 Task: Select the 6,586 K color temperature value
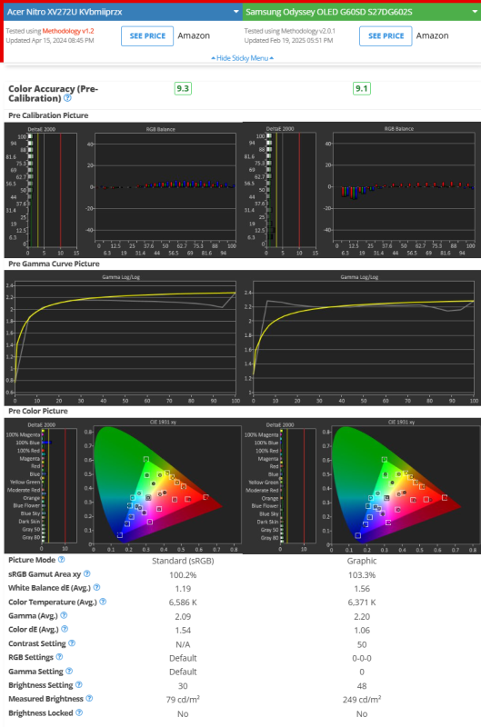[183, 603]
